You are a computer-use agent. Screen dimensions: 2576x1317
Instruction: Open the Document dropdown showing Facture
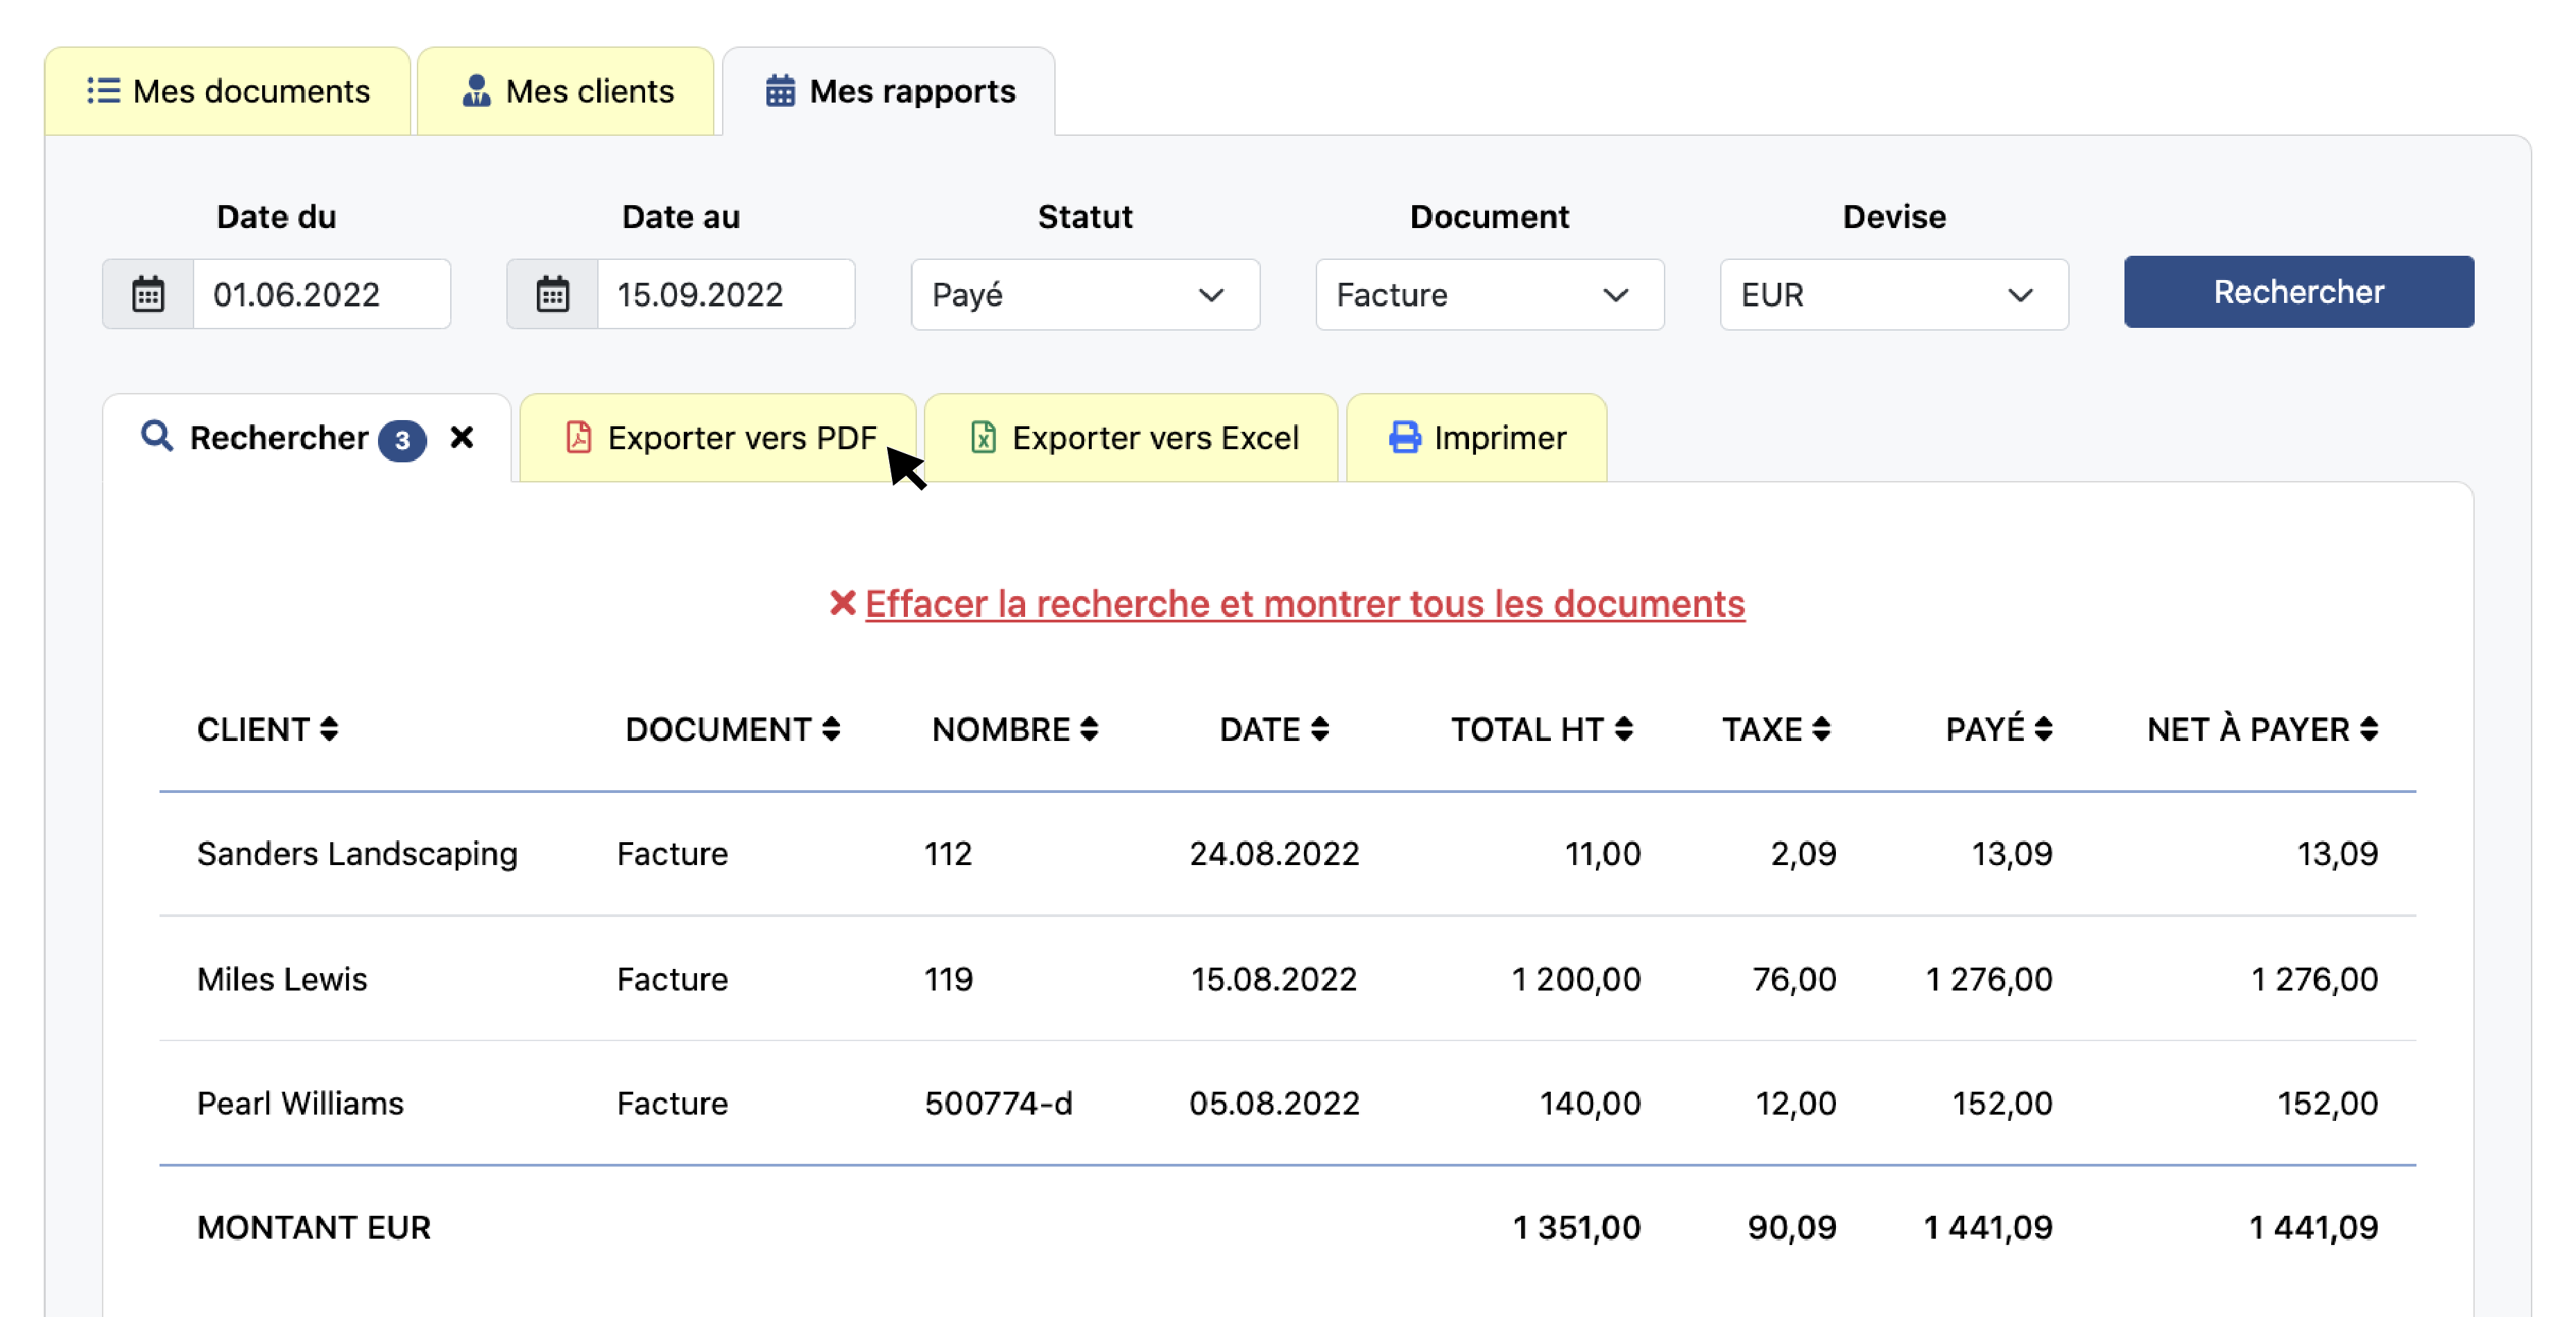(1489, 295)
